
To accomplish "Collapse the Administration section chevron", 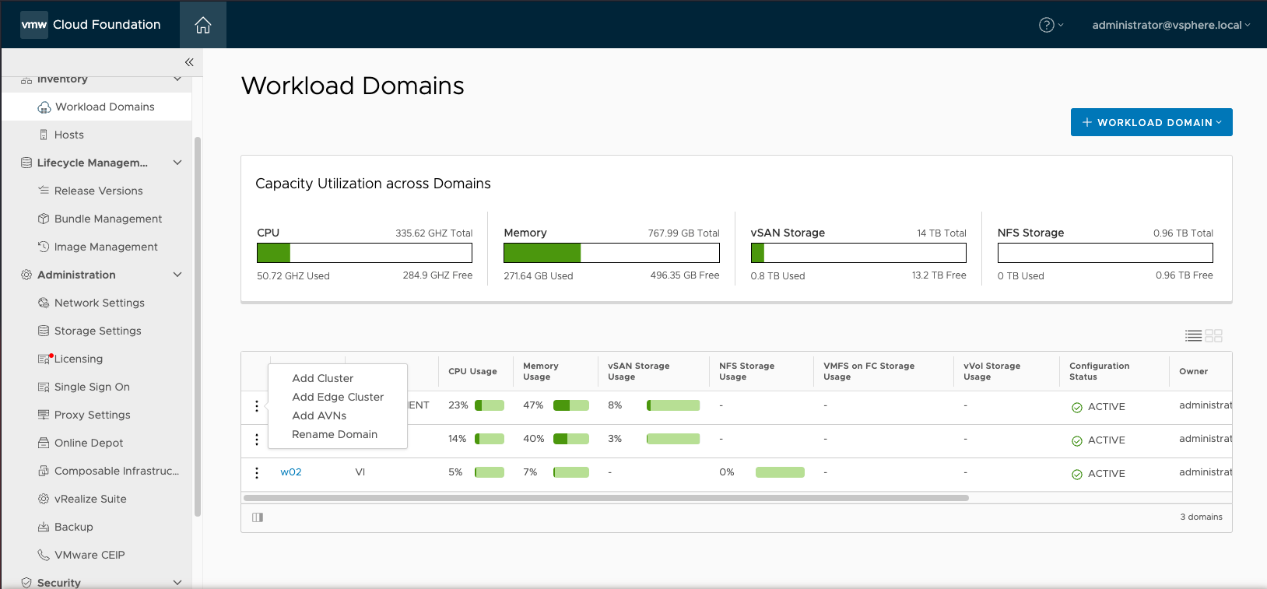I will (177, 275).
